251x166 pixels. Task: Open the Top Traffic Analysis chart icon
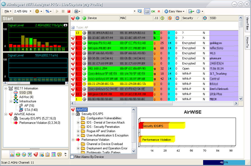coord(42,154)
